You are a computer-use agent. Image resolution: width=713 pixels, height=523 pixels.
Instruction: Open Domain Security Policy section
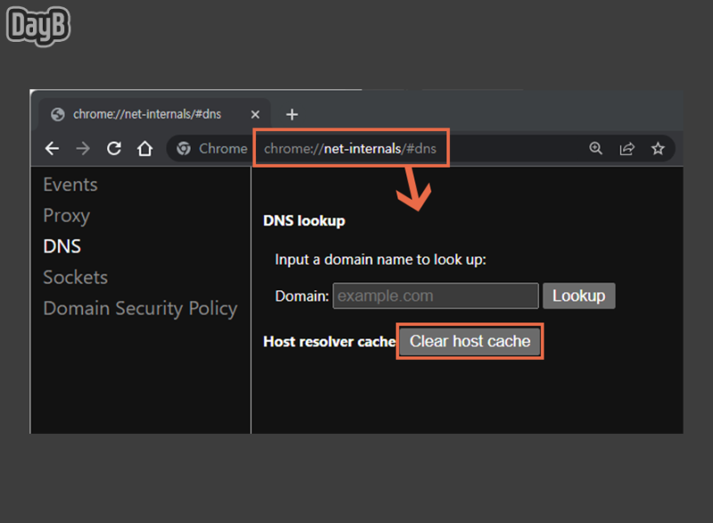click(140, 309)
